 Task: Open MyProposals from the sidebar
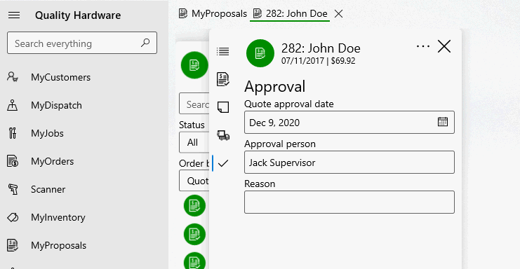click(x=58, y=245)
